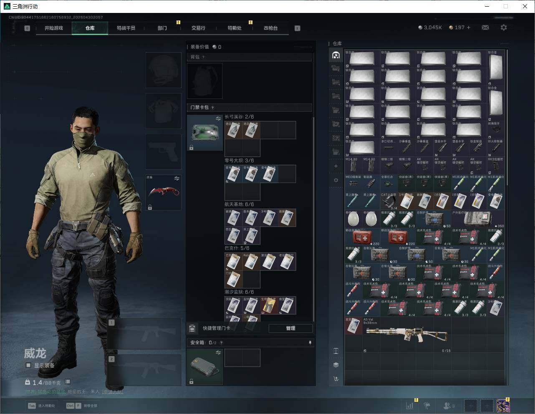Click the operator name 威龙
535x414 pixels.
click(35, 353)
